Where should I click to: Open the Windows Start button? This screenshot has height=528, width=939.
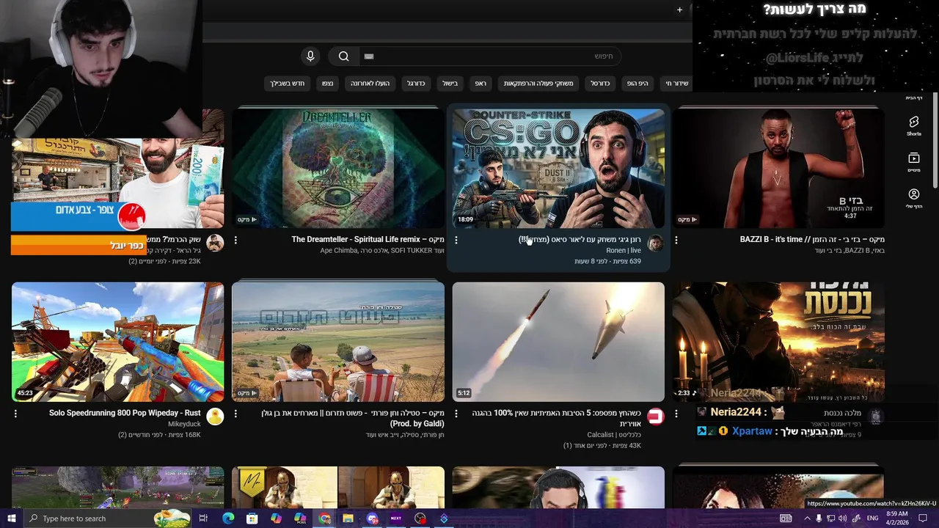coord(11,518)
